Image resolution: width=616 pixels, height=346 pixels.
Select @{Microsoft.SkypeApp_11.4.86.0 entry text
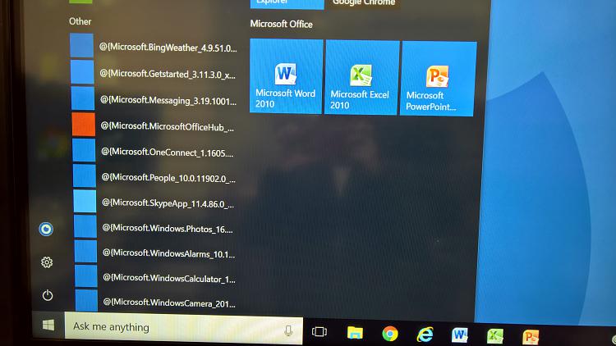coord(168,203)
